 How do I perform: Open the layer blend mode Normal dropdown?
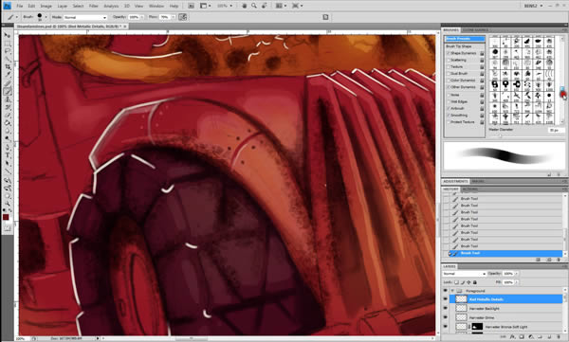coord(464,274)
